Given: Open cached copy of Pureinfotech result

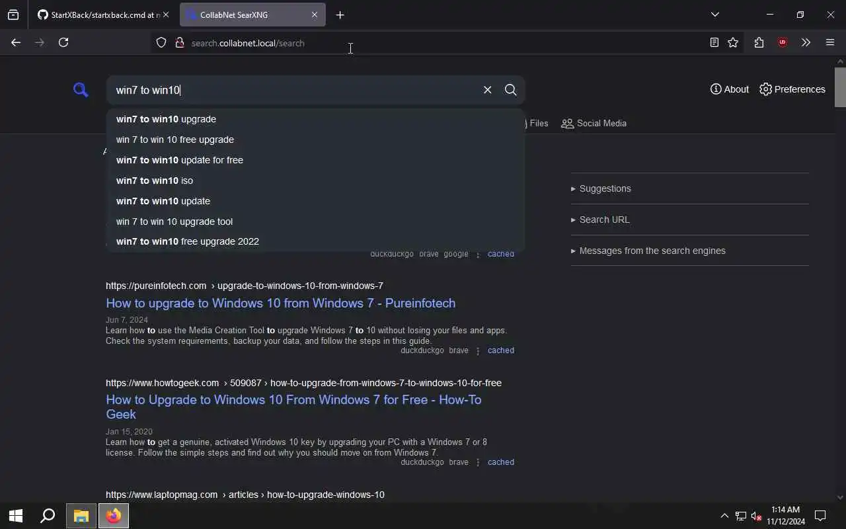Looking at the screenshot, I should tap(500, 350).
